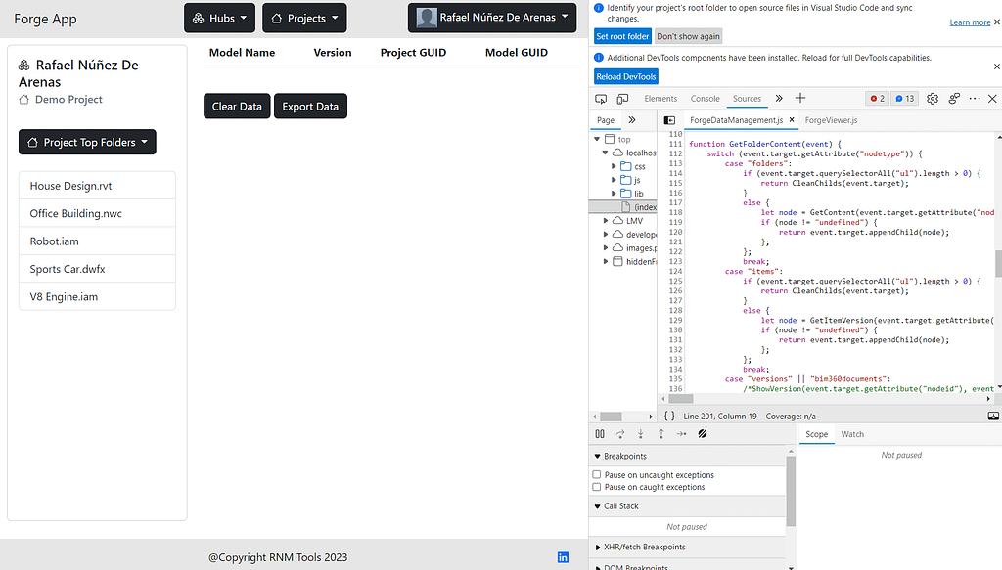Image resolution: width=1002 pixels, height=570 pixels.
Task: Dismiss the Reload DevTools info banner
Action: click(x=996, y=66)
